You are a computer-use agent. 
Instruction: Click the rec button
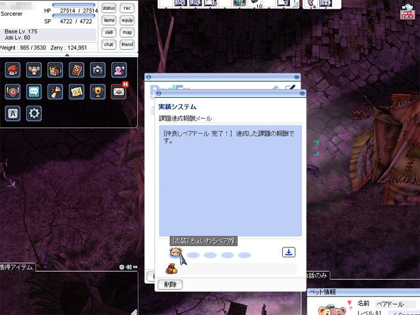(127, 9)
